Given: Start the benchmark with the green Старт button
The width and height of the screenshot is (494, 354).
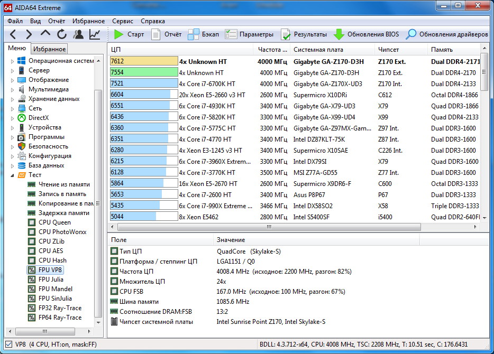Looking at the screenshot, I should [x=129, y=34].
